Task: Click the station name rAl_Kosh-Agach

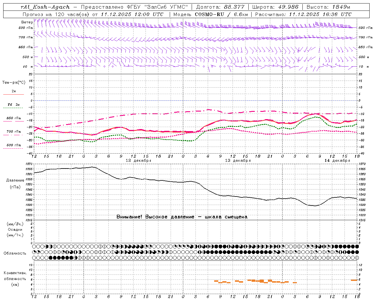Action: pos(45,7)
